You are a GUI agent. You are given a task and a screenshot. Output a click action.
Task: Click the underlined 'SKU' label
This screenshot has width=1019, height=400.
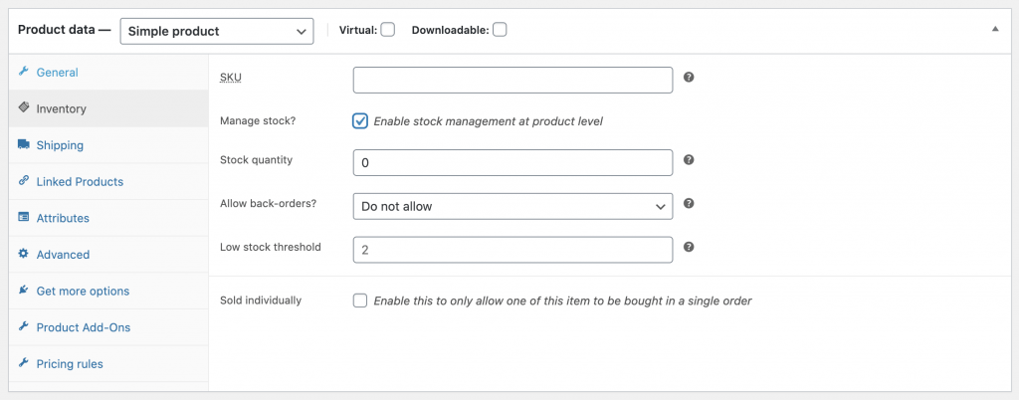pos(231,78)
